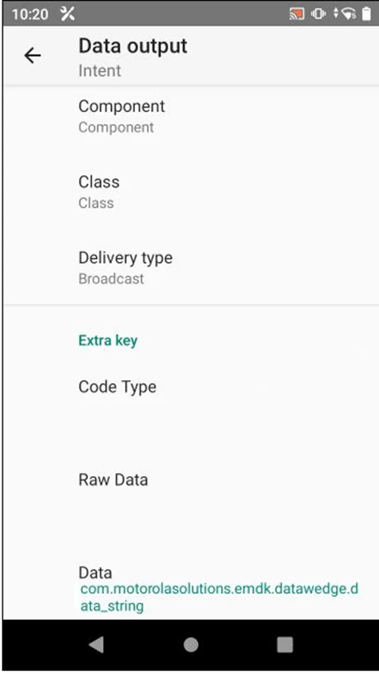
Task: Tap the Data output title
Action: (133, 46)
